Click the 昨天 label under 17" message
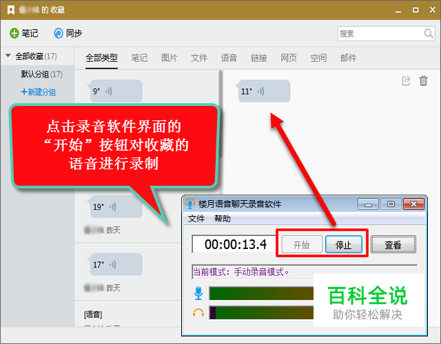Screen dimensions: 441x344 tap(113, 288)
